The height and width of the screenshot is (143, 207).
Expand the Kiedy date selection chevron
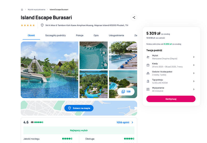coord(194,65)
